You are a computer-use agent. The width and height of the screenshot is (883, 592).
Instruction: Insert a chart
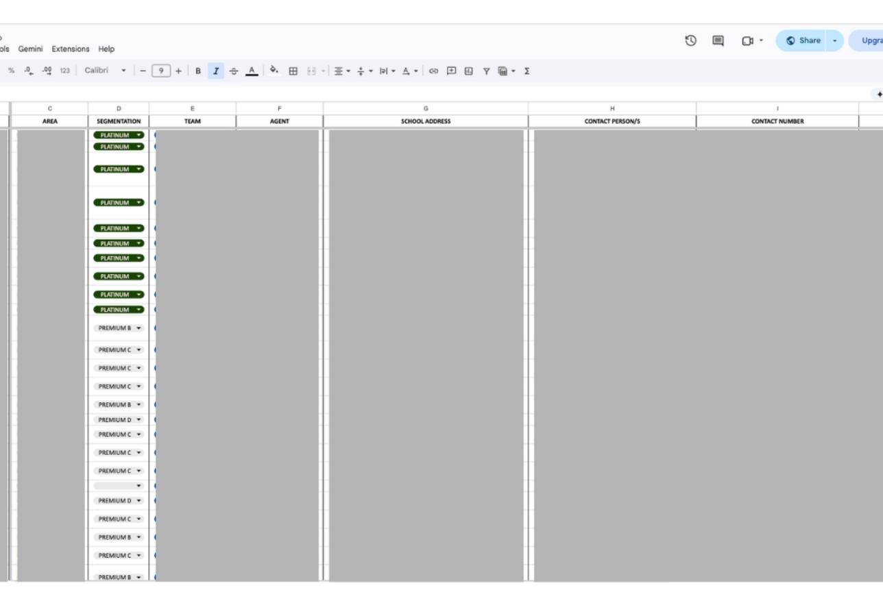469,71
